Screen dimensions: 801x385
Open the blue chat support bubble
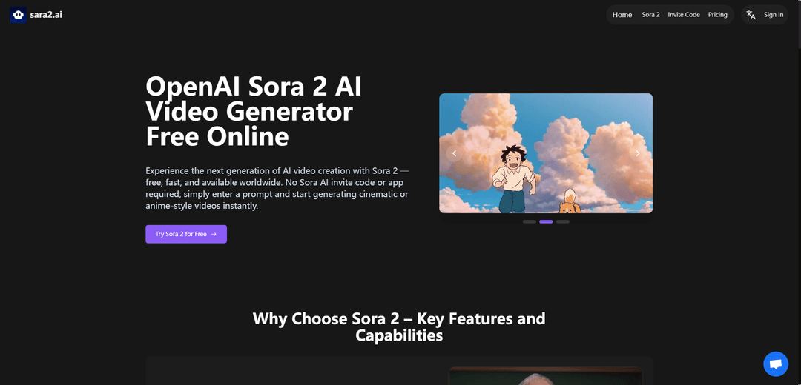pyautogui.click(x=776, y=364)
